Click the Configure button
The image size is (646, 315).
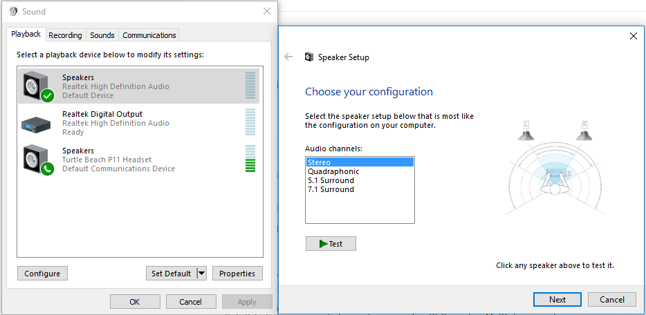[x=42, y=274]
